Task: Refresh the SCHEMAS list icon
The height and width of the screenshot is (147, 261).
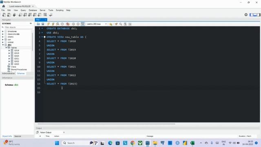Action: pos(31,23)
